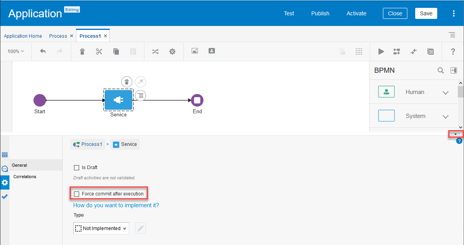Screen dimensions: 464x245
Task: Click the flow structure icon beside play
Action: [397, 52]
